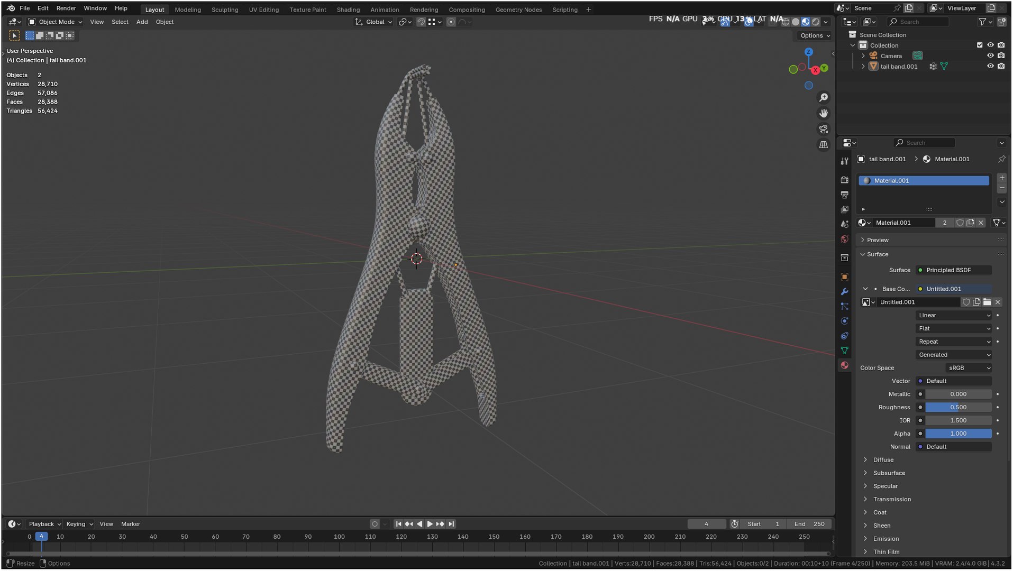Switch to the Sculpting workspace tab

[225, 10]
